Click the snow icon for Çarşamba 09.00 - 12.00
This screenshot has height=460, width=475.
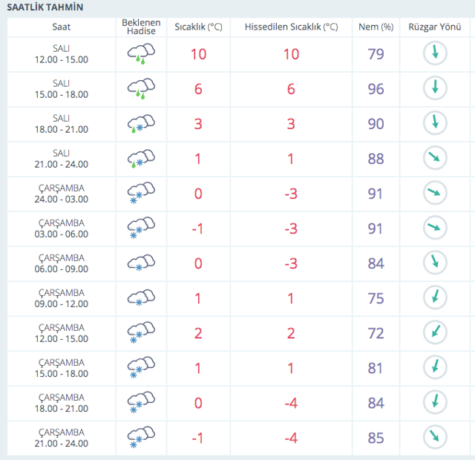coord(140,298)
